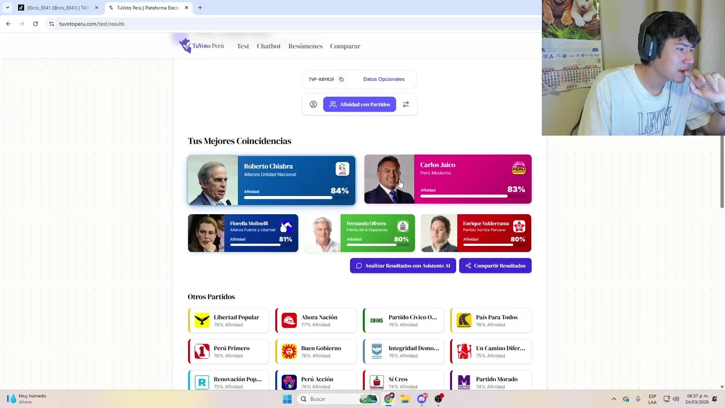725x408 pixels.
Task: Open the OBS icon on the taskbar
Action: [x=438, y=399]
